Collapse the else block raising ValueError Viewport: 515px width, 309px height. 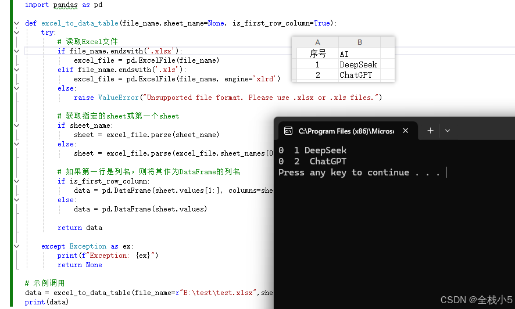pyautogui.click(x=16, y=88)
